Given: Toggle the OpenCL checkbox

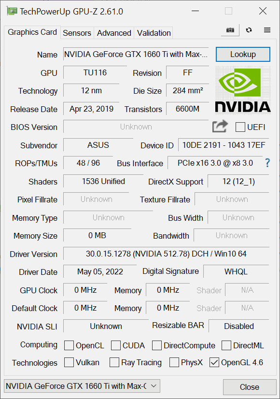Looking at the screenshot, I should pos(69,345).
